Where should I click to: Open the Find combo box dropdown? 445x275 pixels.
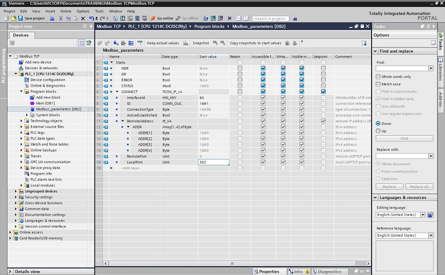431,68
